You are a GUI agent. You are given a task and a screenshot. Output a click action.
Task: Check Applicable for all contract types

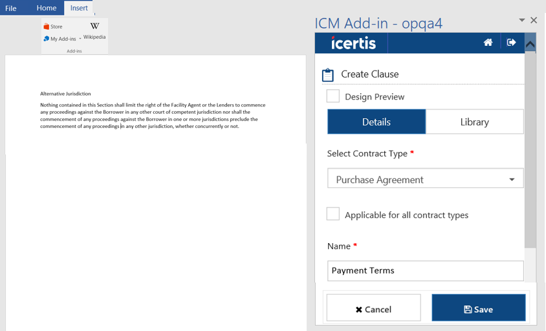click(x=333, y=215)
